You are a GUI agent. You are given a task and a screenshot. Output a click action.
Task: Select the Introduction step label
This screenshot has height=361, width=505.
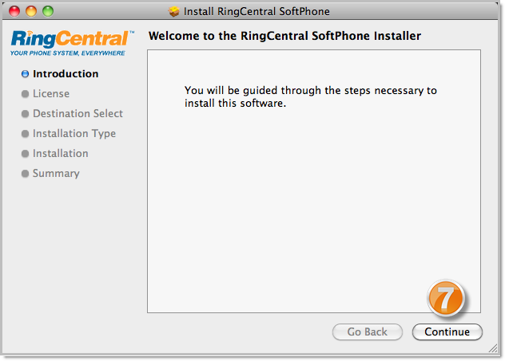coord(66,73)
